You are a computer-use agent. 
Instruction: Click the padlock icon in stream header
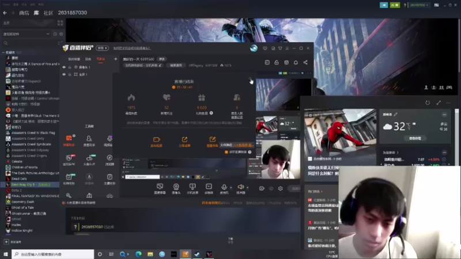point(277,62)
